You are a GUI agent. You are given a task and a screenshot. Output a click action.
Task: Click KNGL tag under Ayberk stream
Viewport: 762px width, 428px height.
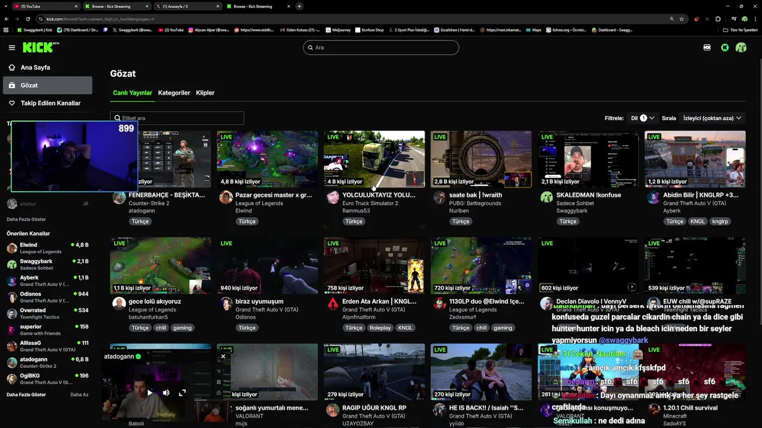[x=697, y=221]
